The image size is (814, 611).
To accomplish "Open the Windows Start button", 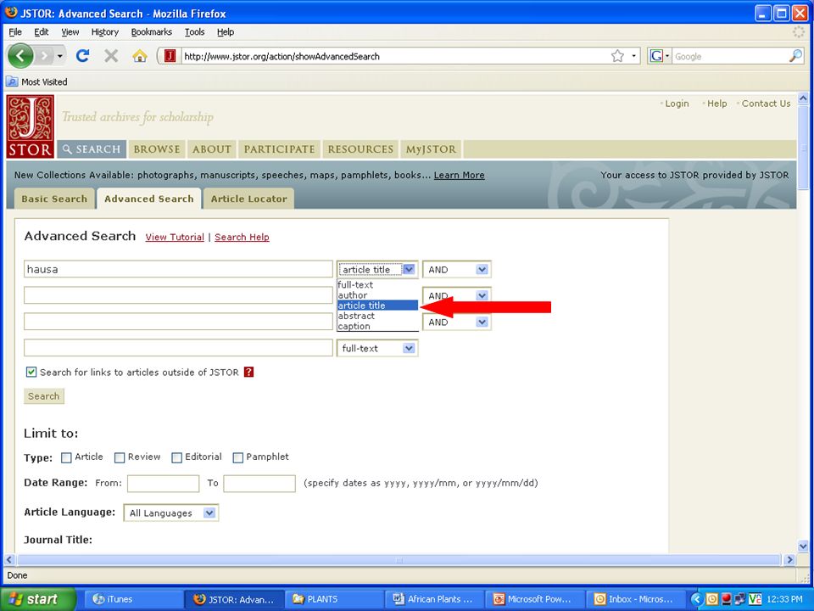I will (x=37, y=599).
